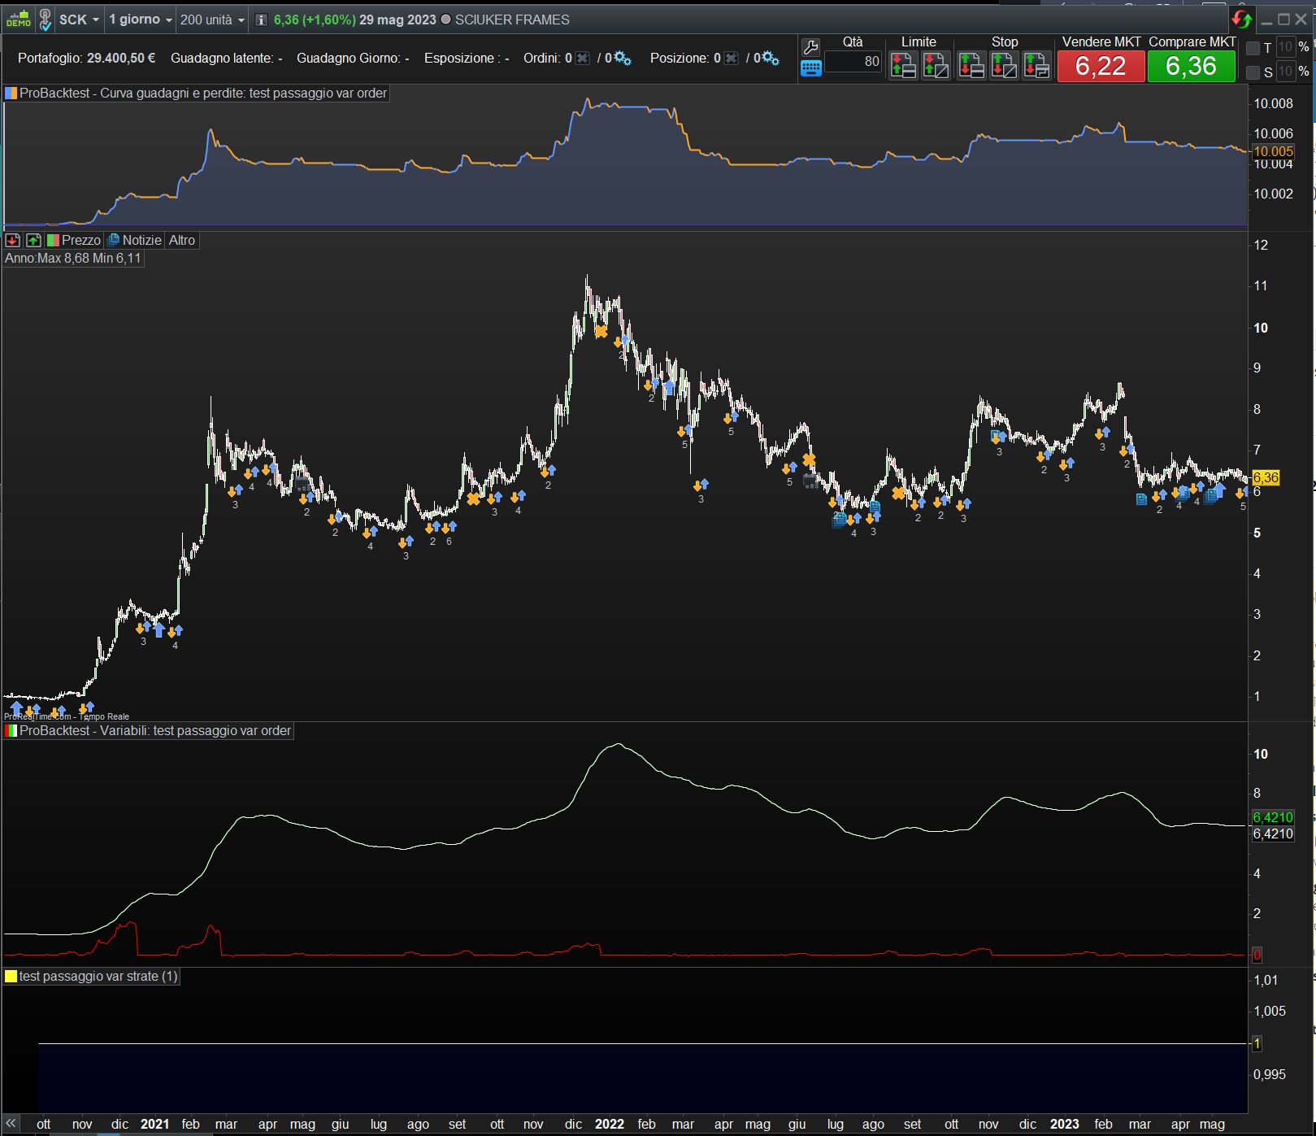This screenshot has width=1316, height=1136.
Task: Click the wrench settings icon beside Qtà
Action: [x=810, y=47]
